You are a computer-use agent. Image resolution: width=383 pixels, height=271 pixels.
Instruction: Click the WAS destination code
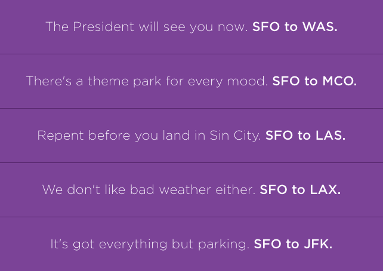(320, 27)
